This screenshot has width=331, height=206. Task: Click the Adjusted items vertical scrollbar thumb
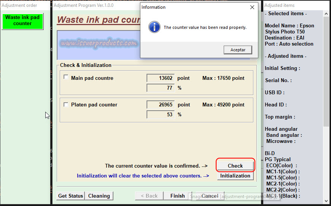[326, 72]
